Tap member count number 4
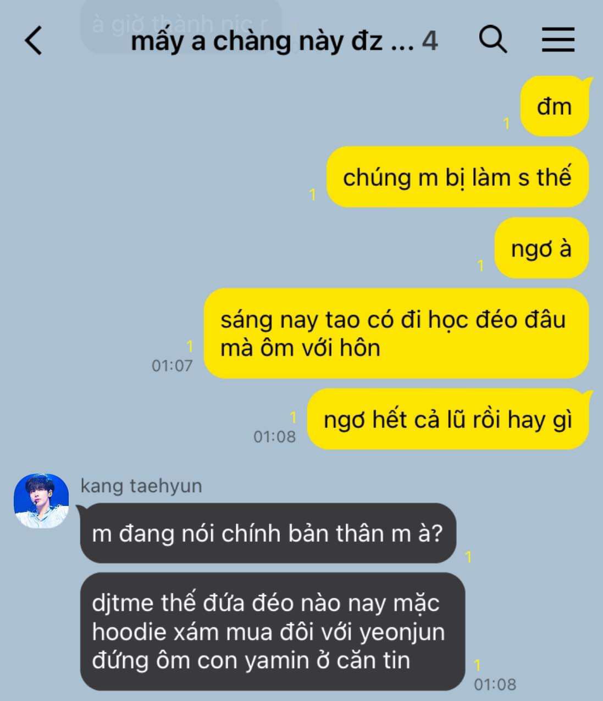 point(430,41)
